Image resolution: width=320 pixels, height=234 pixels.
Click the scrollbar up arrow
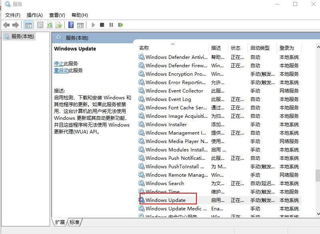(x=318, y=47)
